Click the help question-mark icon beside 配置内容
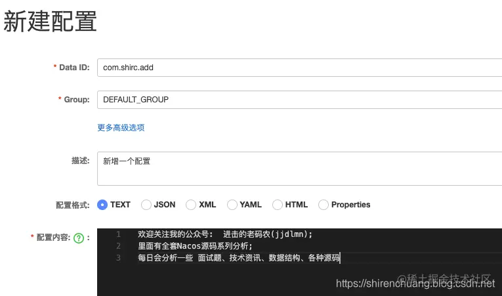 point(79,238)
